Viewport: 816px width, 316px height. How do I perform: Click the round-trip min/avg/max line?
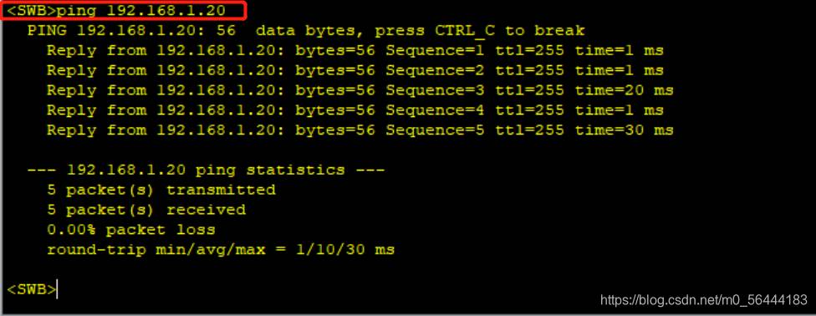click(221, 250)
